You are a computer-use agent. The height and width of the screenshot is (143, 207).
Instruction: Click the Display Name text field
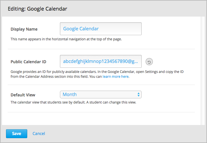pos(101,29)
